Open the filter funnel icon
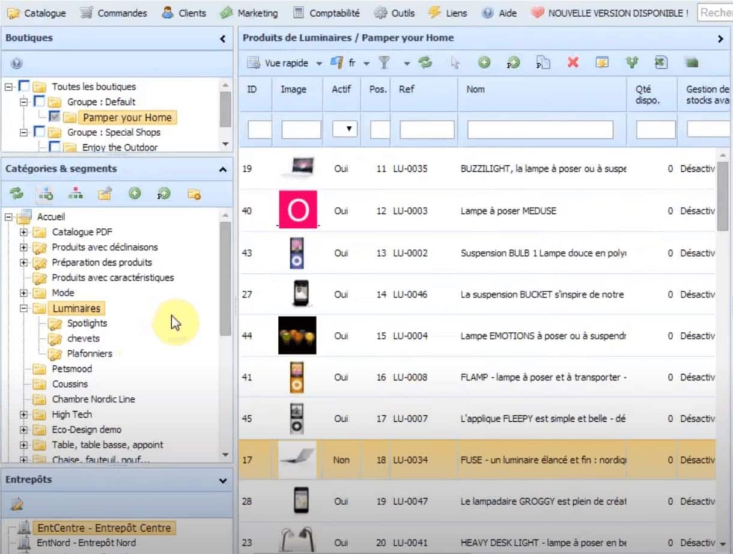 pyautogui.click(x=383, y=62)
